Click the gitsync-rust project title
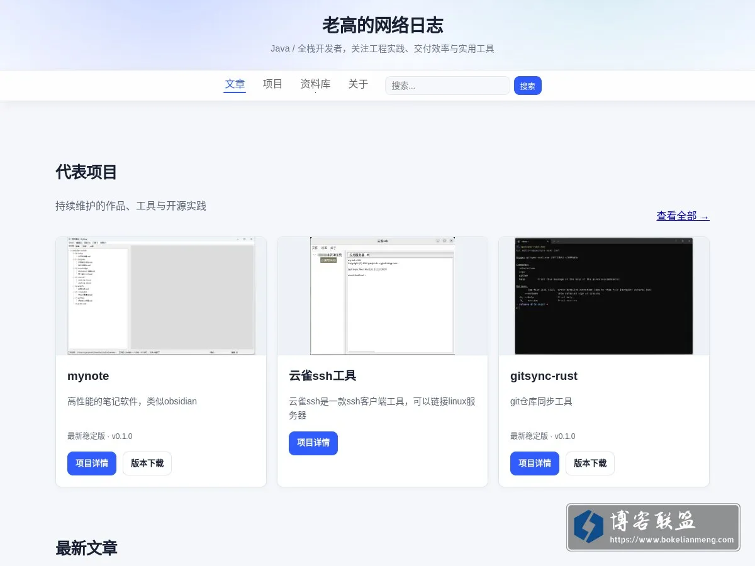755x566 pixels. (x=544, y=376)
